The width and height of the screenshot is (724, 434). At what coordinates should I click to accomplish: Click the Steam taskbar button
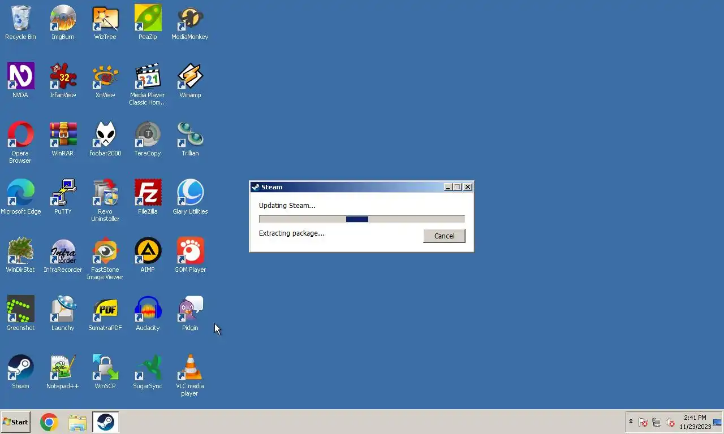[105, 422]
